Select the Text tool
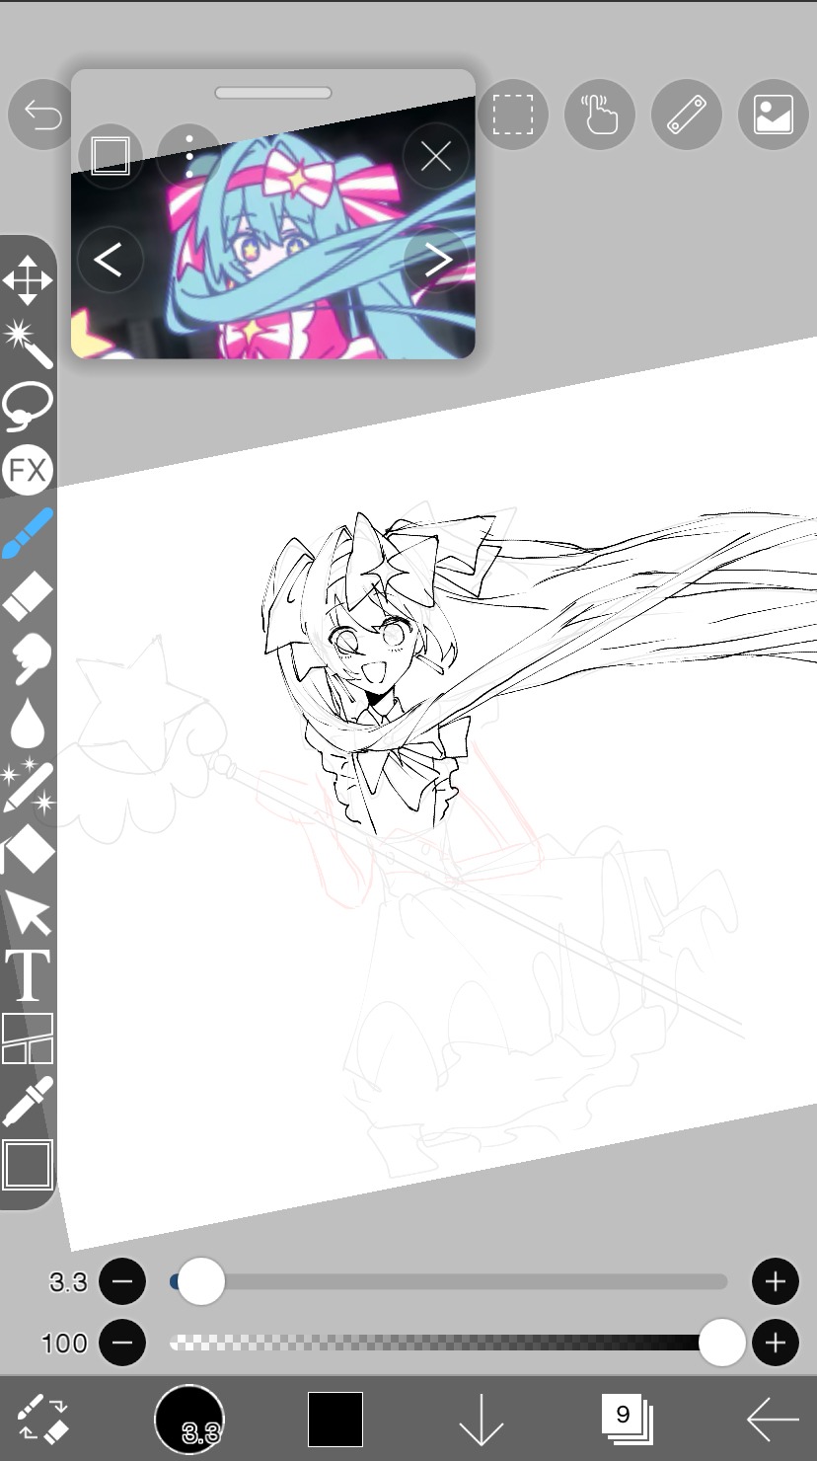The width and height of the screenshot is (817, 1461). (x=28, y=975)
